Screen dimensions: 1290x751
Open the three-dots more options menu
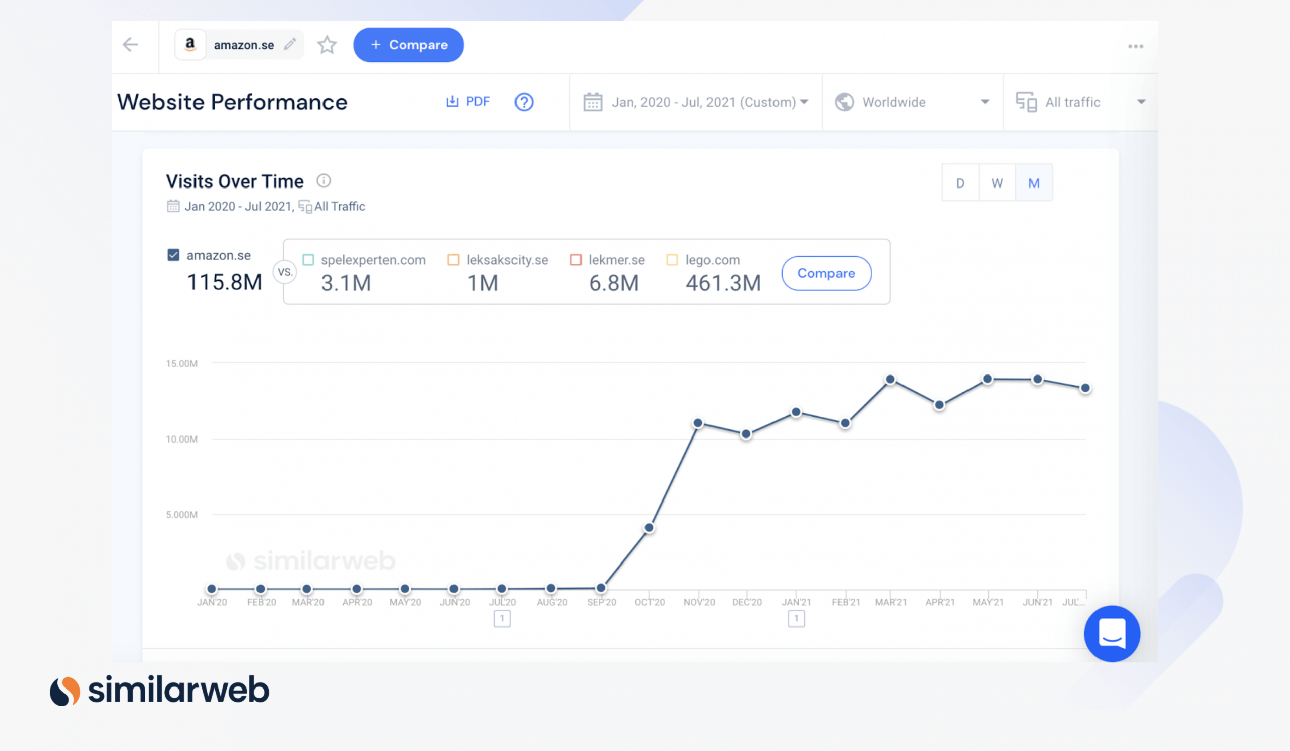pos(1135,46)
